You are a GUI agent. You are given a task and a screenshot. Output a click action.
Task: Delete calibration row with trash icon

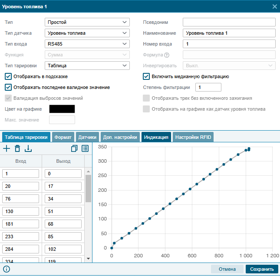click(x=17, y=148)
